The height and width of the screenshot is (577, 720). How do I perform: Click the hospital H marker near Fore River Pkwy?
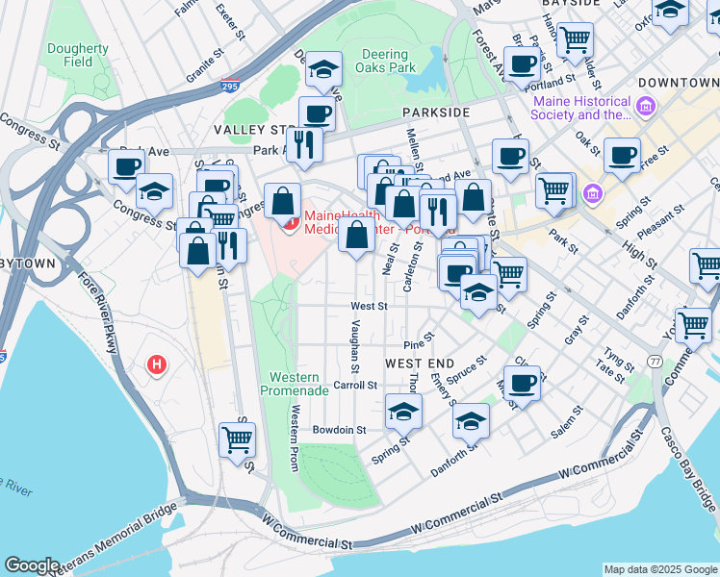click(x=157, y=365)
